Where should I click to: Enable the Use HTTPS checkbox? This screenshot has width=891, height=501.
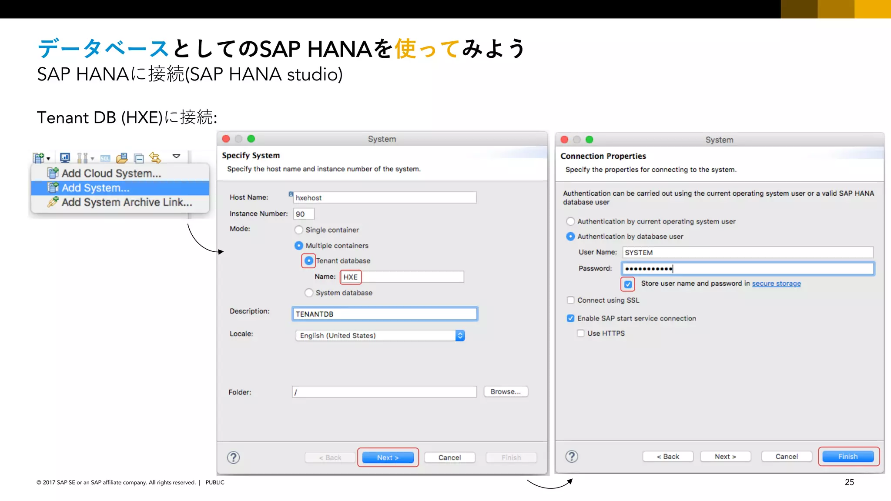click(x=580, y=333)
